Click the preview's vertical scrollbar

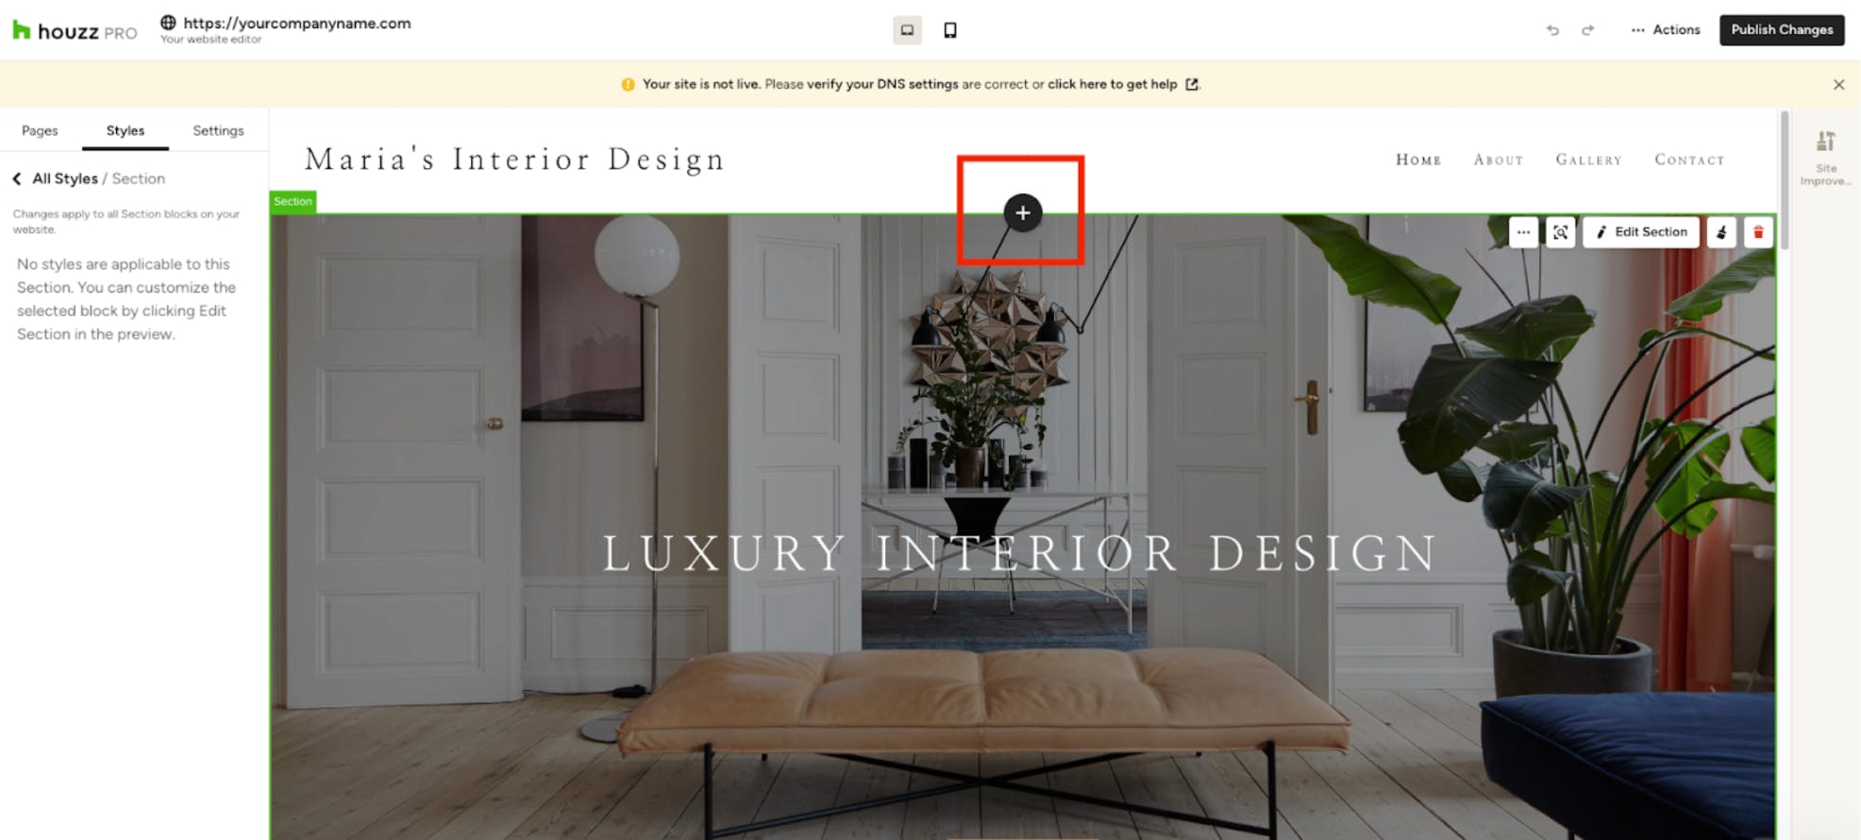point(1784,179)
